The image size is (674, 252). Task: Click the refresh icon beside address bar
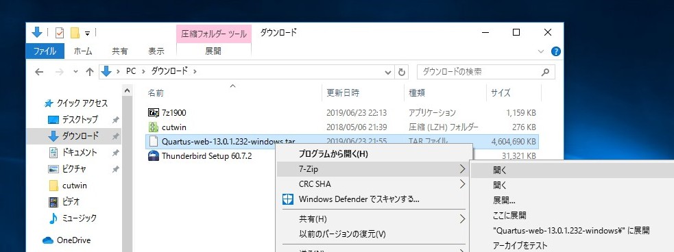pyautogui.click(x=402, y=72)
